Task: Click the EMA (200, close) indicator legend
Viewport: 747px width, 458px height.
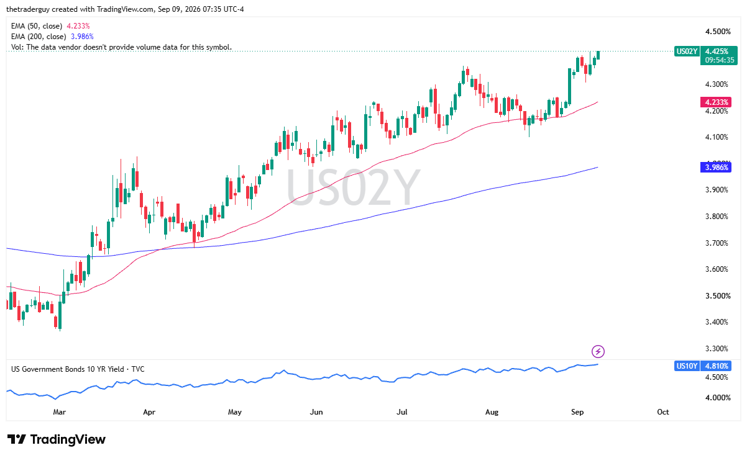Action: pyautogui.click(x=52, y=37)
